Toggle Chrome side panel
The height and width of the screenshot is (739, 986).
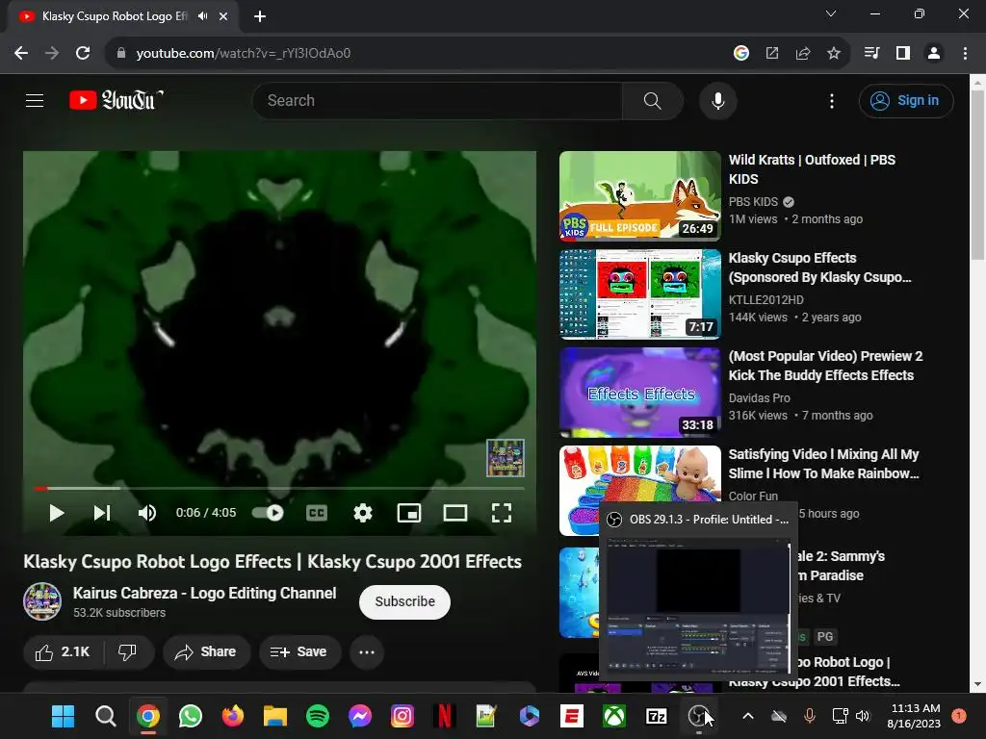click(x=903, y=53)
